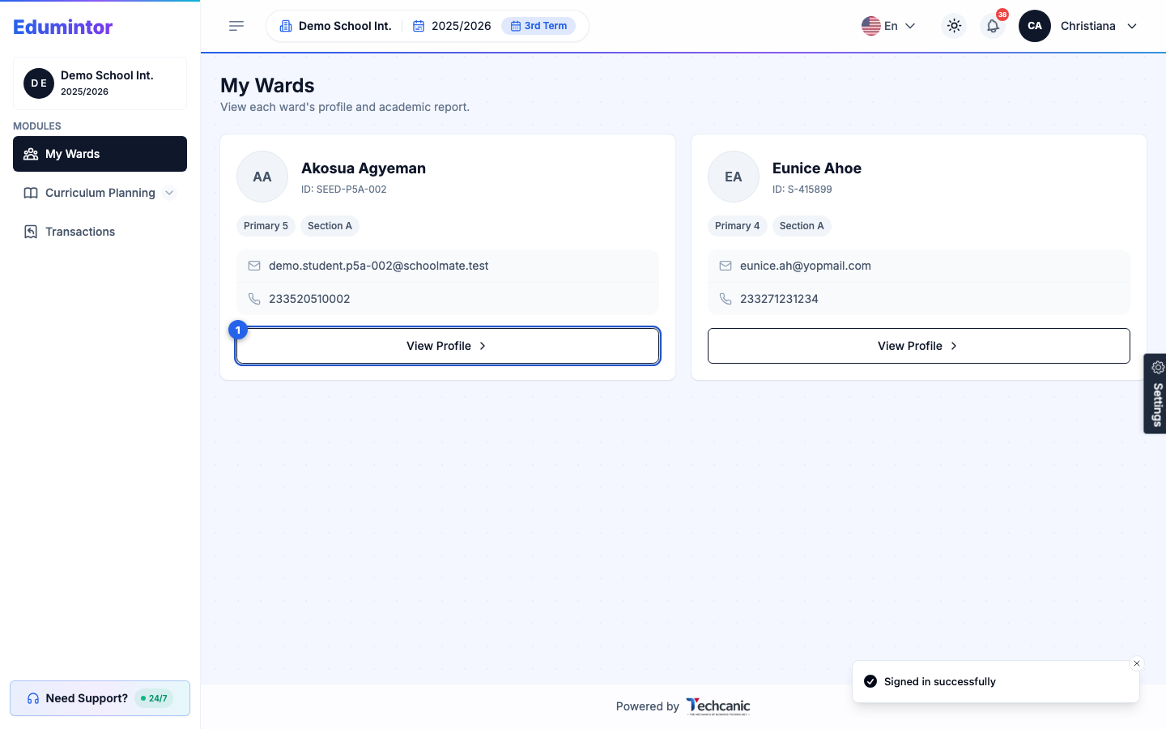Click the AA avatar for Akosua Agyeman

[x=262, y=177]
